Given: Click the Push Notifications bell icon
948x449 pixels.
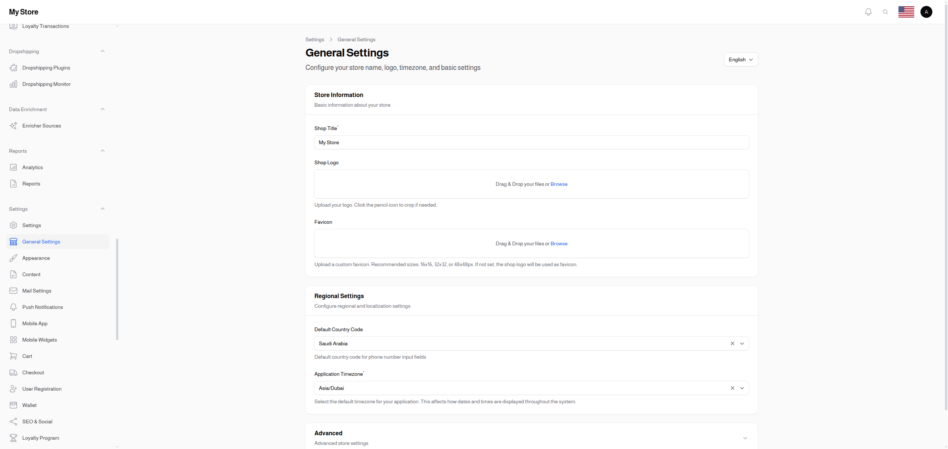Looking at the screenshot, I should point(13,307).
